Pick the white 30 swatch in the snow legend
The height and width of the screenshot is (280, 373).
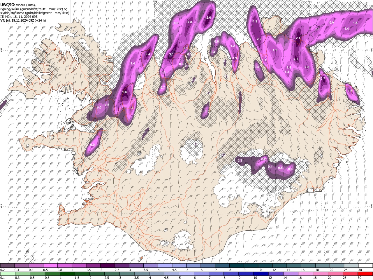click(x=365, y=266)
